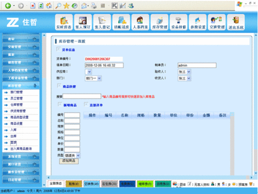Click browser Print icon

94,6
